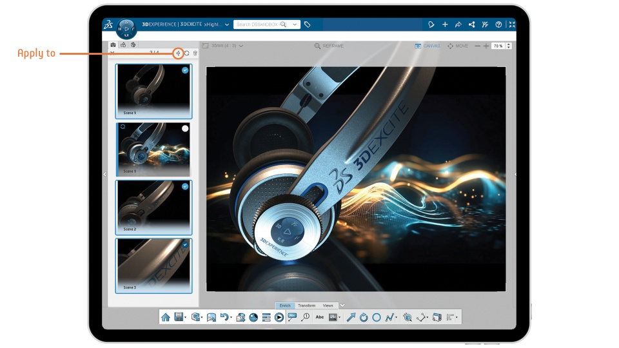Select the numbered marker annotation tool

tap(306, 317)
